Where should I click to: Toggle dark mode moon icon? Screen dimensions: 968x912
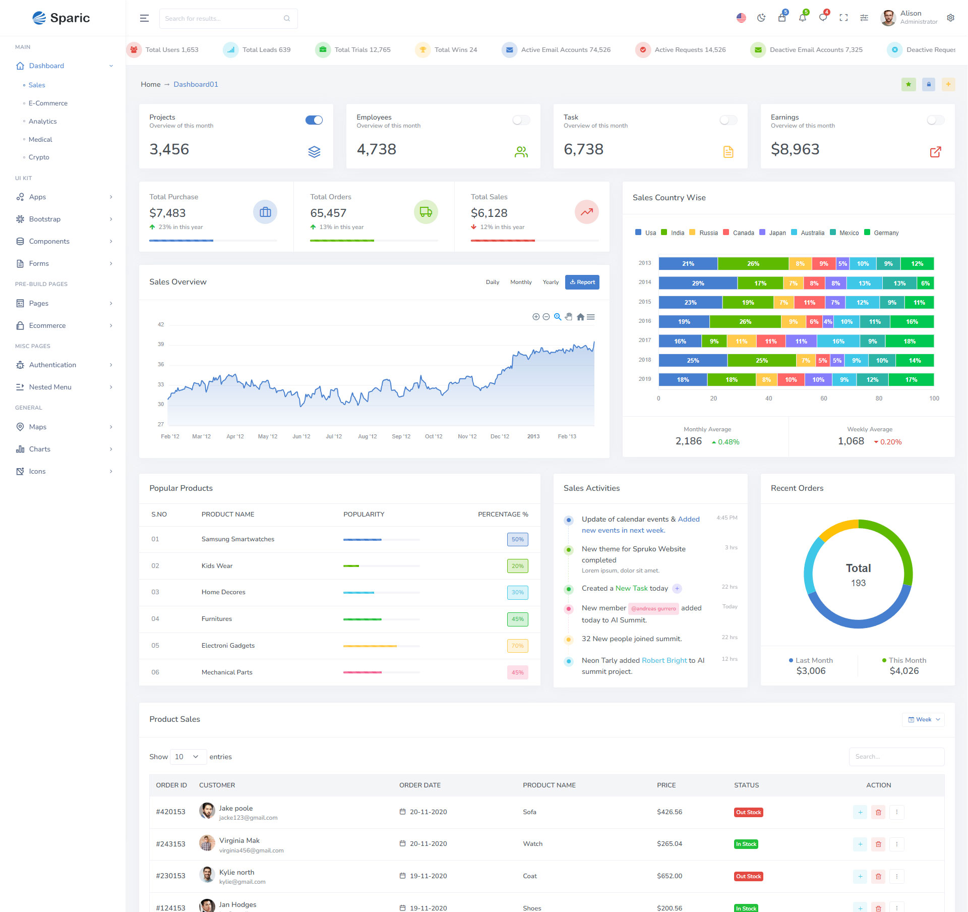click(761, 18)
